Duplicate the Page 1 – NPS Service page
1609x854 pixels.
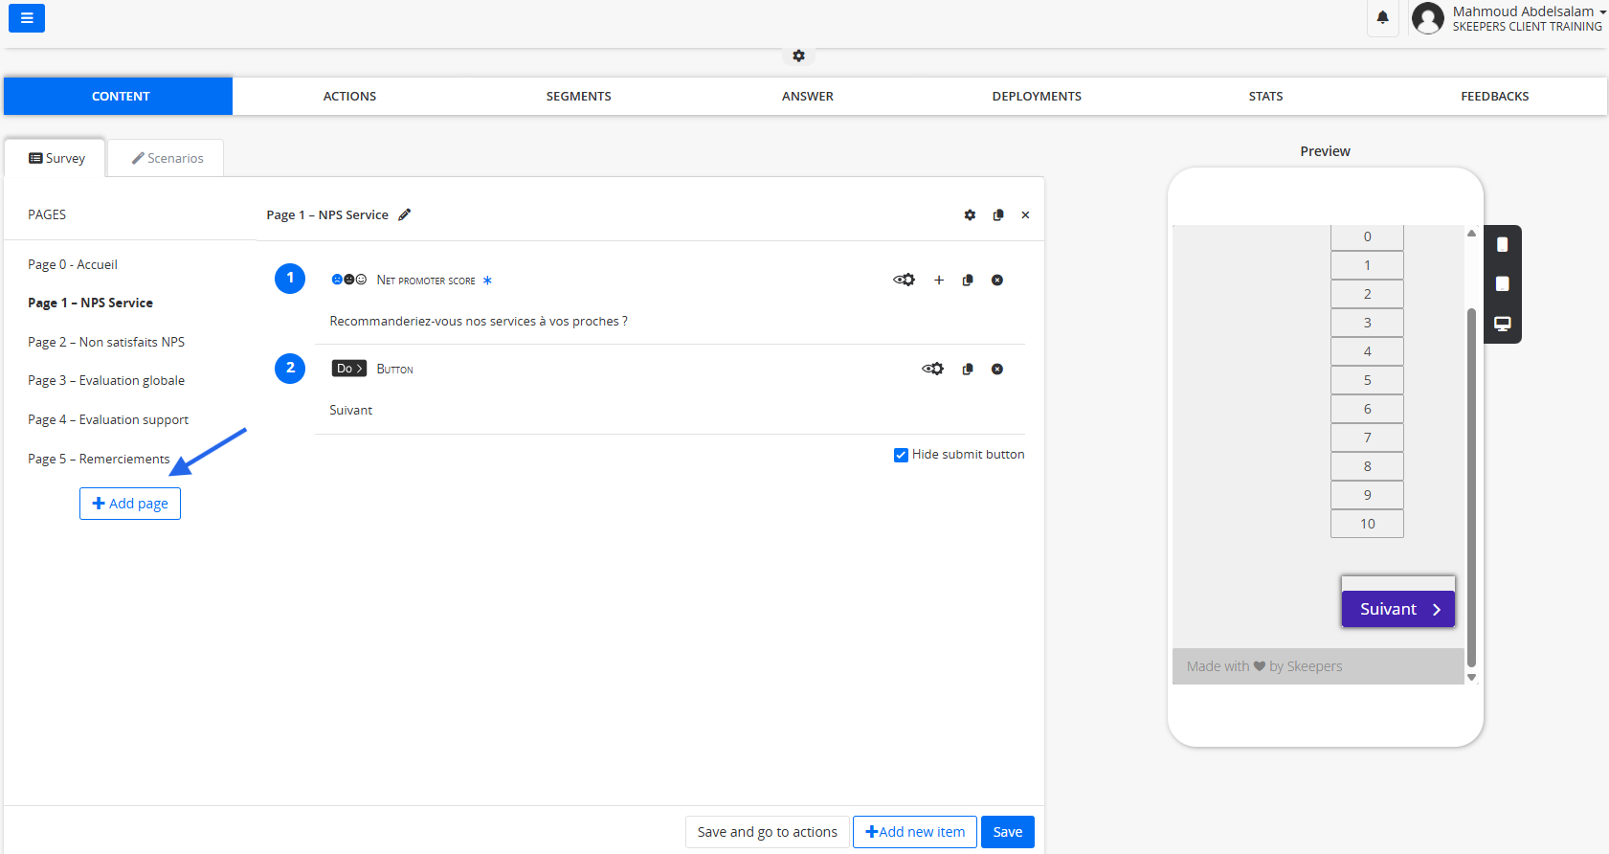pyautogui.click(x=998, y=215)
